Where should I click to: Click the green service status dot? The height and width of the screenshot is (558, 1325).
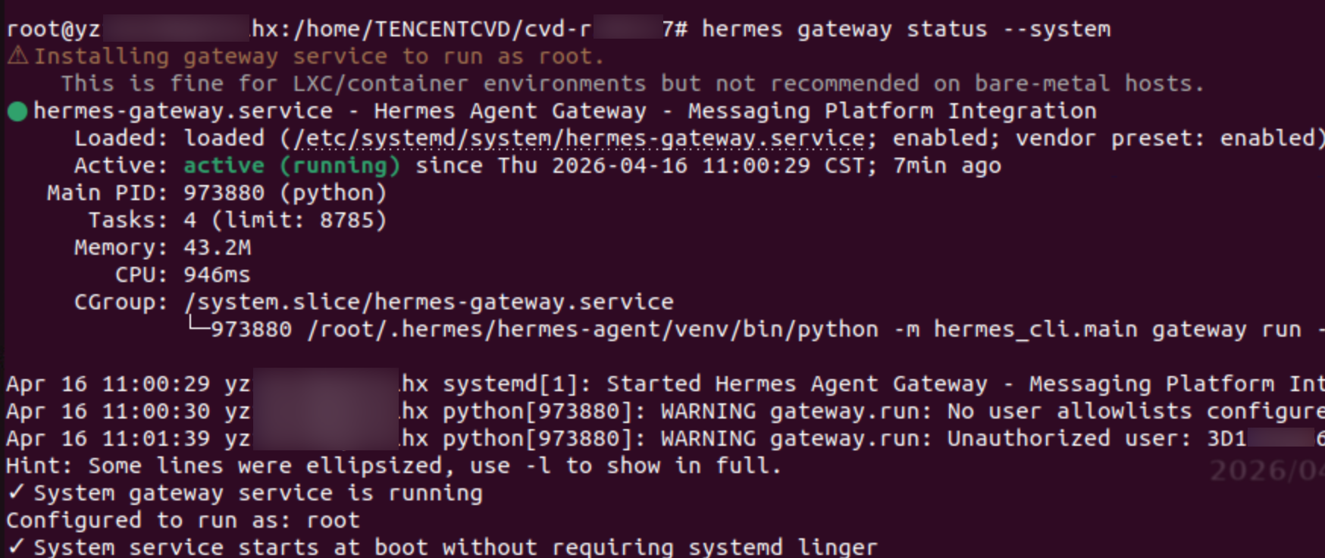click(17, 111)
